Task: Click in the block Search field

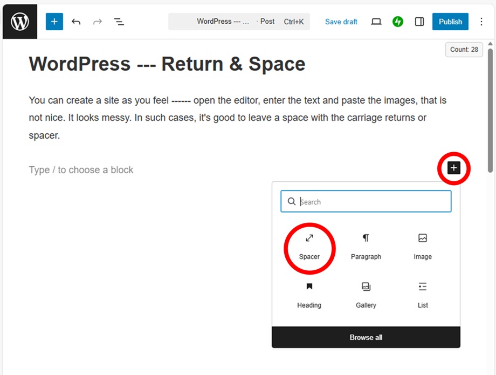Action: [x=372, y=202]
